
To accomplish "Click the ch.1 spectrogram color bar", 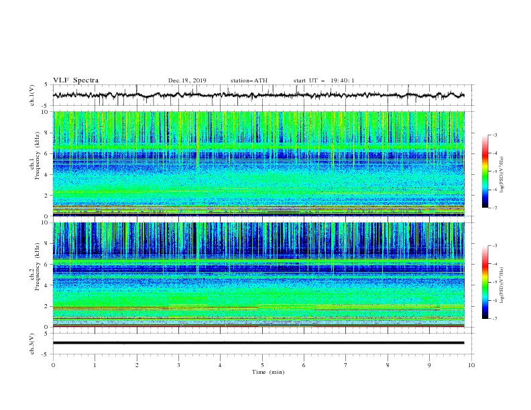I will coord(485,171).
